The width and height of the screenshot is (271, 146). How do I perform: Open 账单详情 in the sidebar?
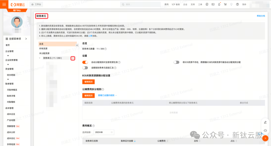(x=11, y=96)
